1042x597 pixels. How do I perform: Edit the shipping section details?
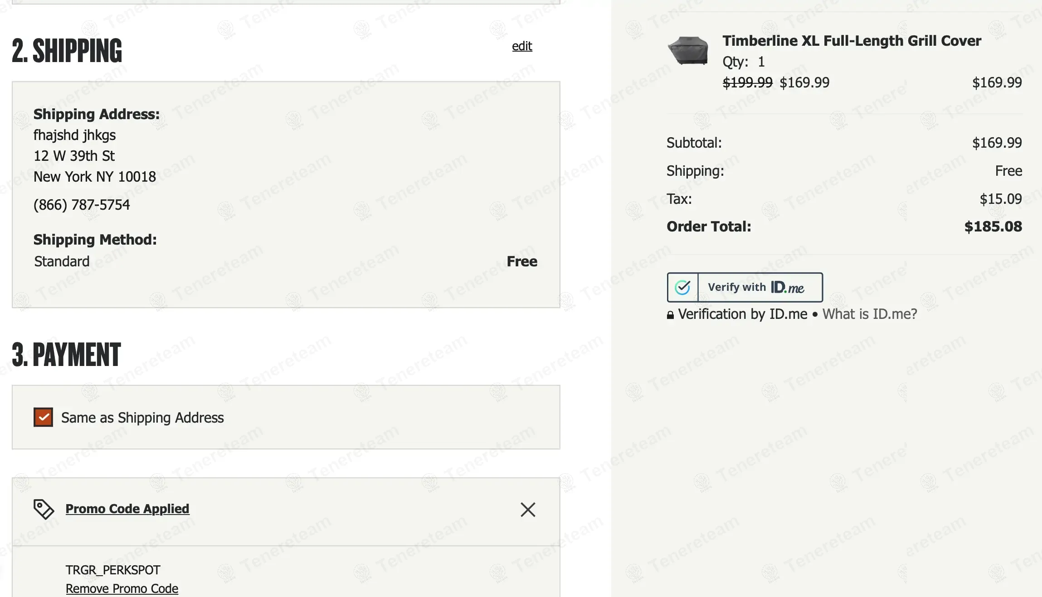[522, 46]
